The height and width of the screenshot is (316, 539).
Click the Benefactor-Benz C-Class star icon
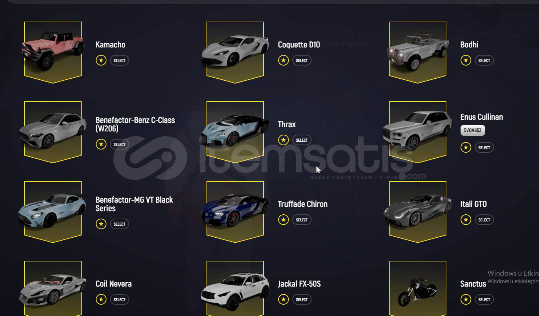(x=101, y=144)
